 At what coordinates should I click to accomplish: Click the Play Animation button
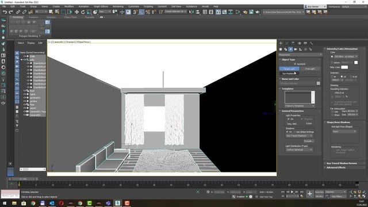click(x=292, y=192)
